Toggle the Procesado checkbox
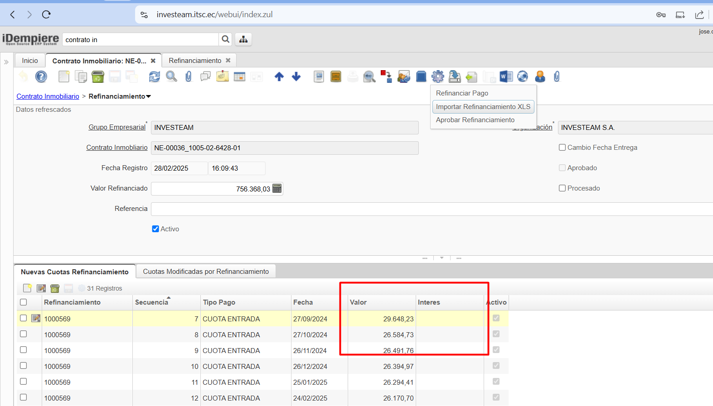The width and height of the screenshot is (713, 406). click(563, 188)
